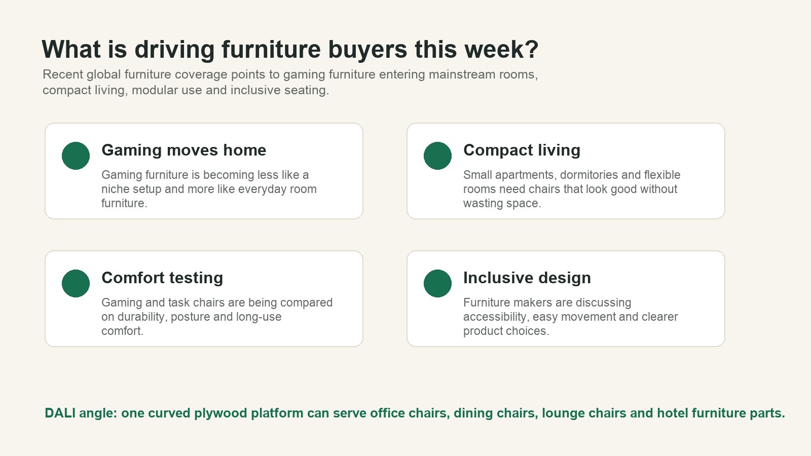
Task: Select text "Small apartments, dormitories and flexible"
Action: (x=572, y=175)
